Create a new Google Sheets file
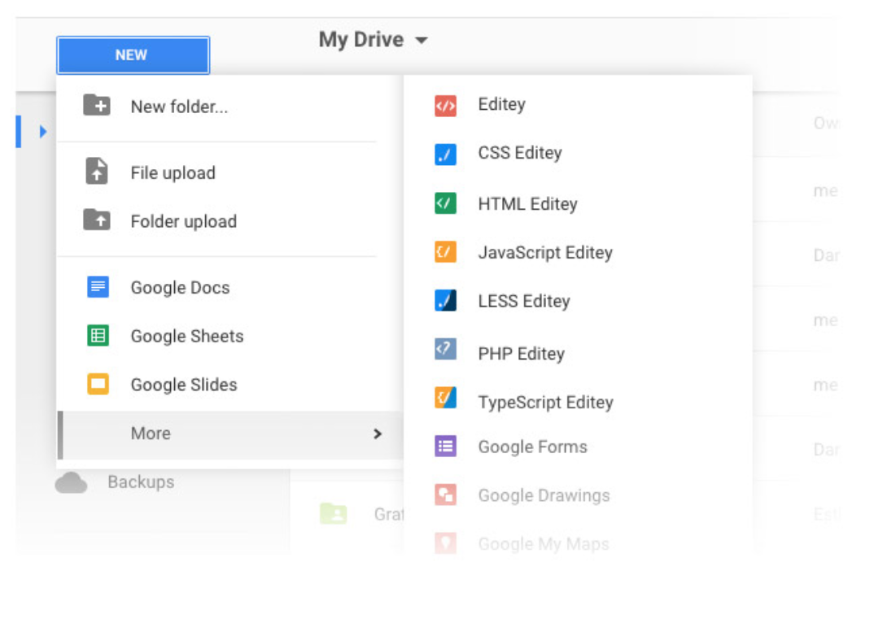The height and width of the screenshot is (636, 874). 186,336
